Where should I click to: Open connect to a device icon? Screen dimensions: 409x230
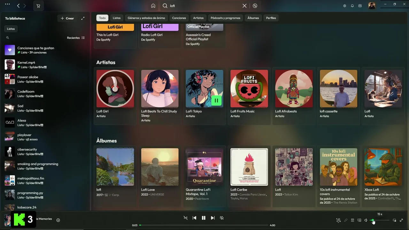point(359,220)
